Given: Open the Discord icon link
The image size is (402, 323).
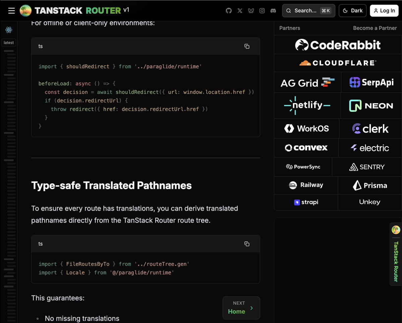Looking at the screenshot, I should (x=273, y=11).
